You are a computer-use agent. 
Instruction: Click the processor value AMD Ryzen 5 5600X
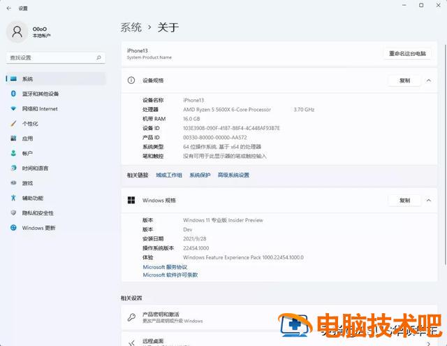tap(227, 110)
